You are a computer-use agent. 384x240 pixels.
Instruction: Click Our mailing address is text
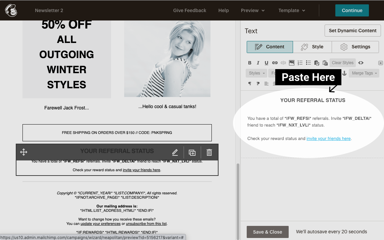pyautogui.click(x=117, y=206)
